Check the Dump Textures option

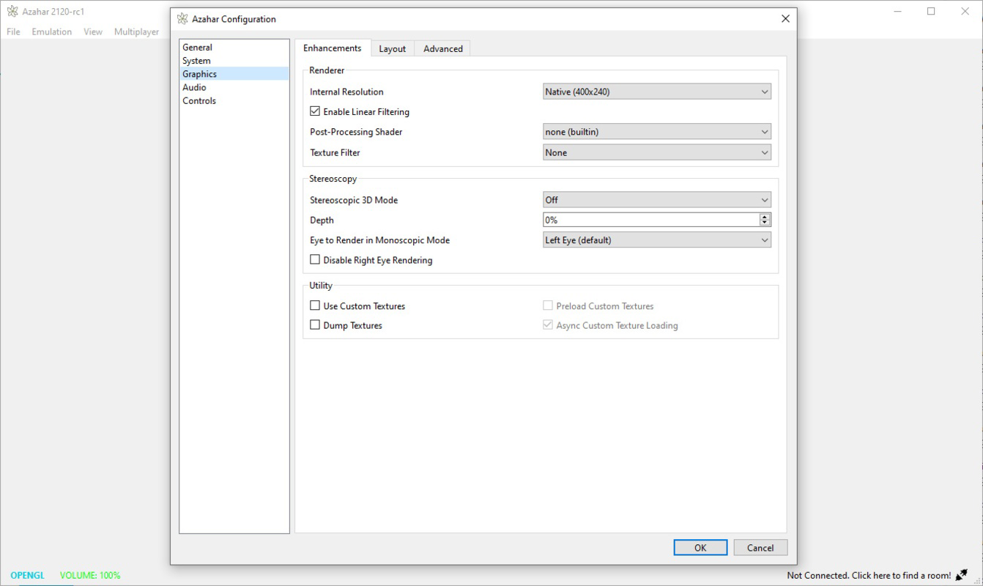tap(315, 324)
